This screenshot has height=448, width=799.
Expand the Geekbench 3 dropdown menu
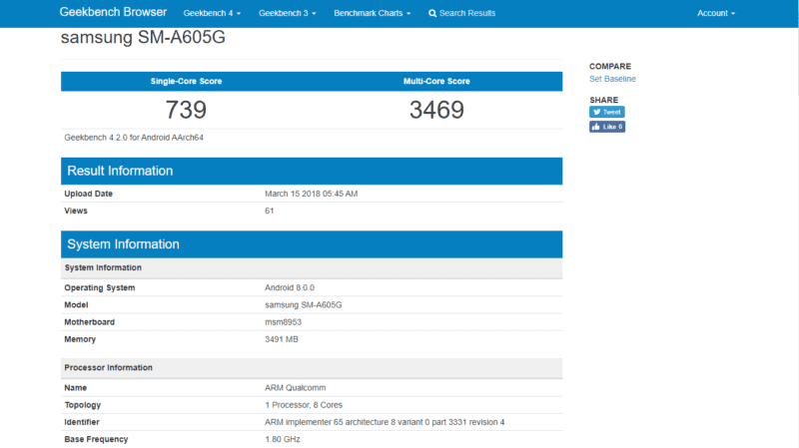click(x=287, y=14)
